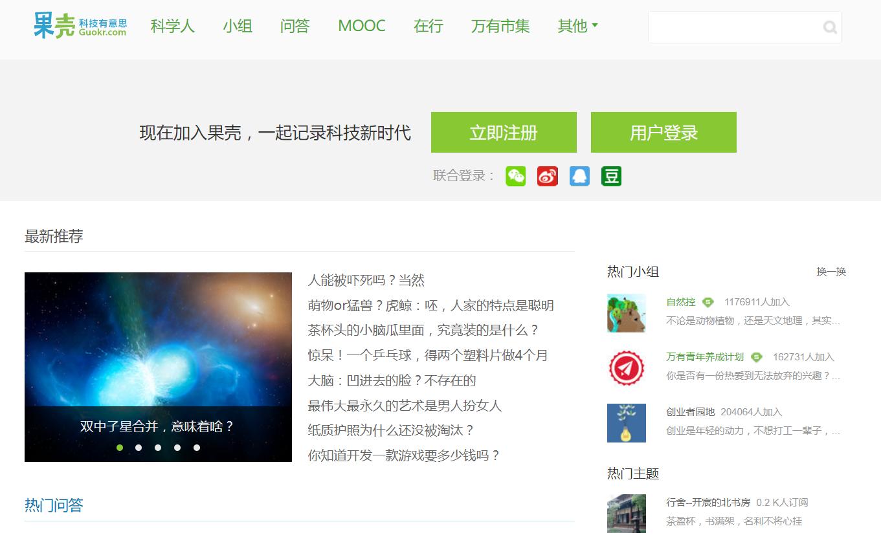Viewport: 881px width, 535px height.
Task: Select the fourth carousel dot
Action: [177, 448]
